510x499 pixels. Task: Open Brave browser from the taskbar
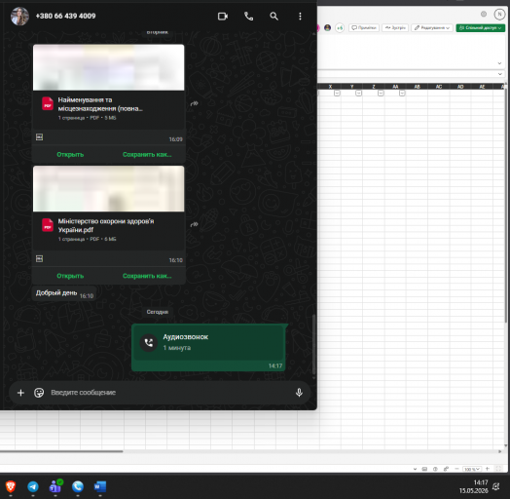point(11,486)
